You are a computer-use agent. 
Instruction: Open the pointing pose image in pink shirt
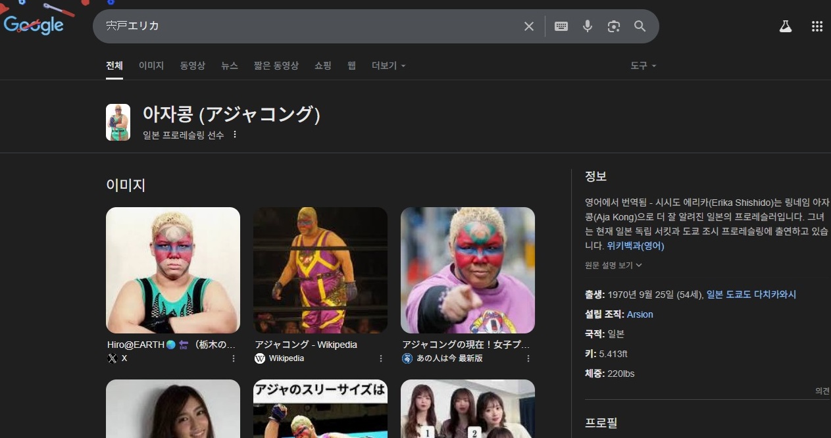[x=468, y=270]
